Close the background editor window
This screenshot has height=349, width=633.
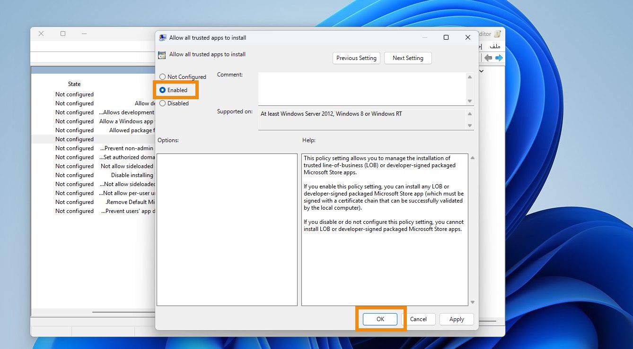point(41,34)
